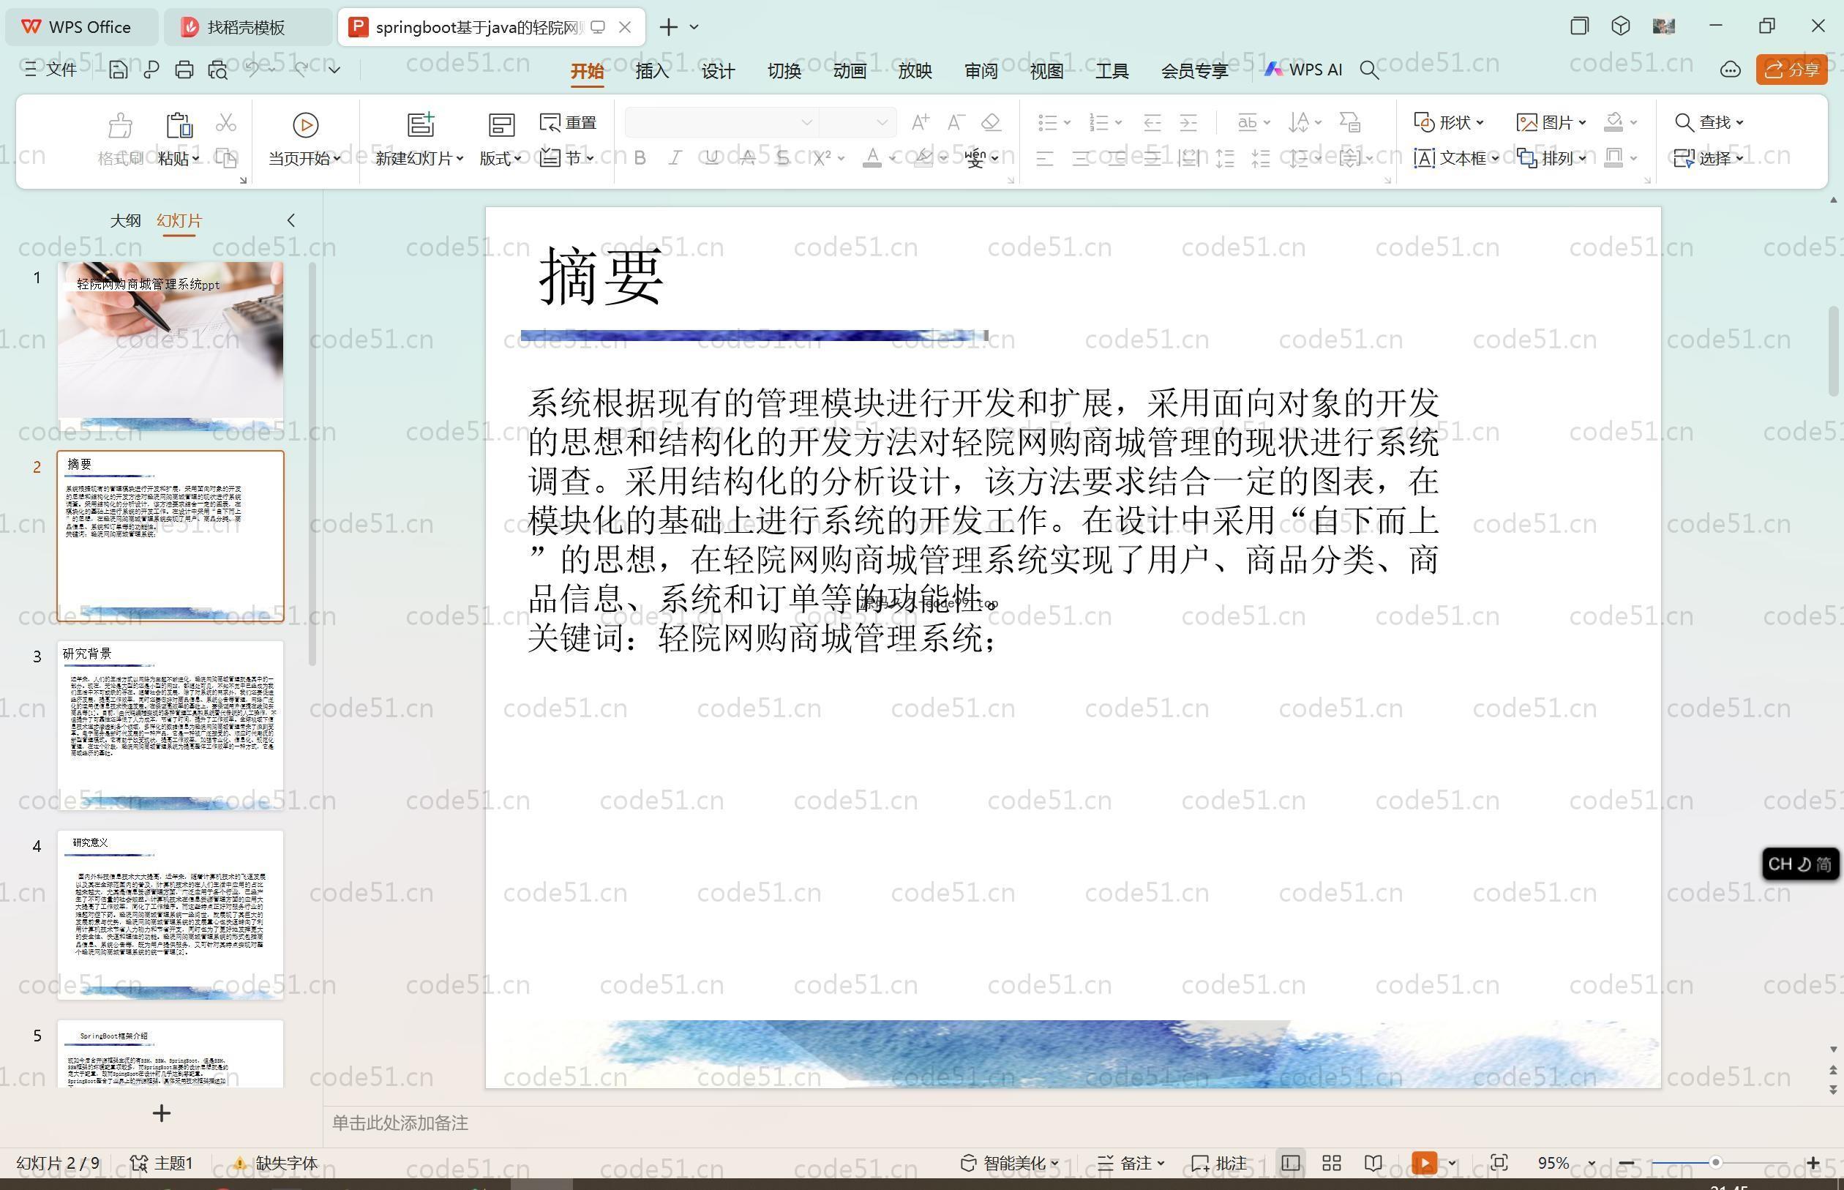This screenshot has height=1190, width=1844.
Task: Click the Format Painter icon
Action: (120, 124)
